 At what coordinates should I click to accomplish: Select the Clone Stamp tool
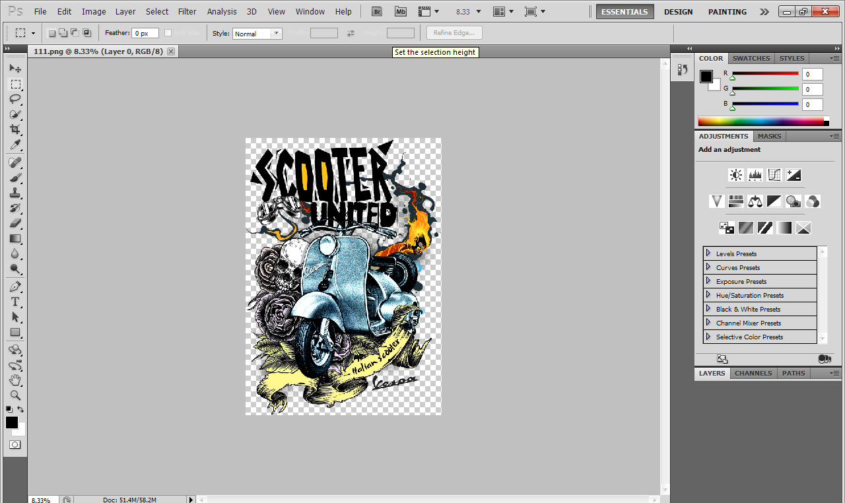click(15, 193)
